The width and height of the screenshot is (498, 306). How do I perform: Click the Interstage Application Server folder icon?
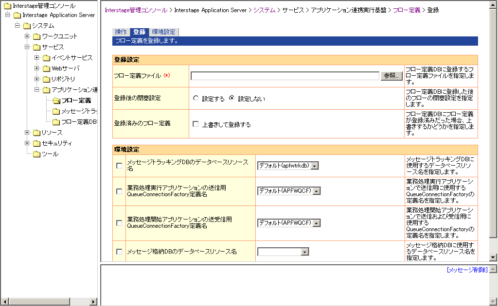coord(18,15)
